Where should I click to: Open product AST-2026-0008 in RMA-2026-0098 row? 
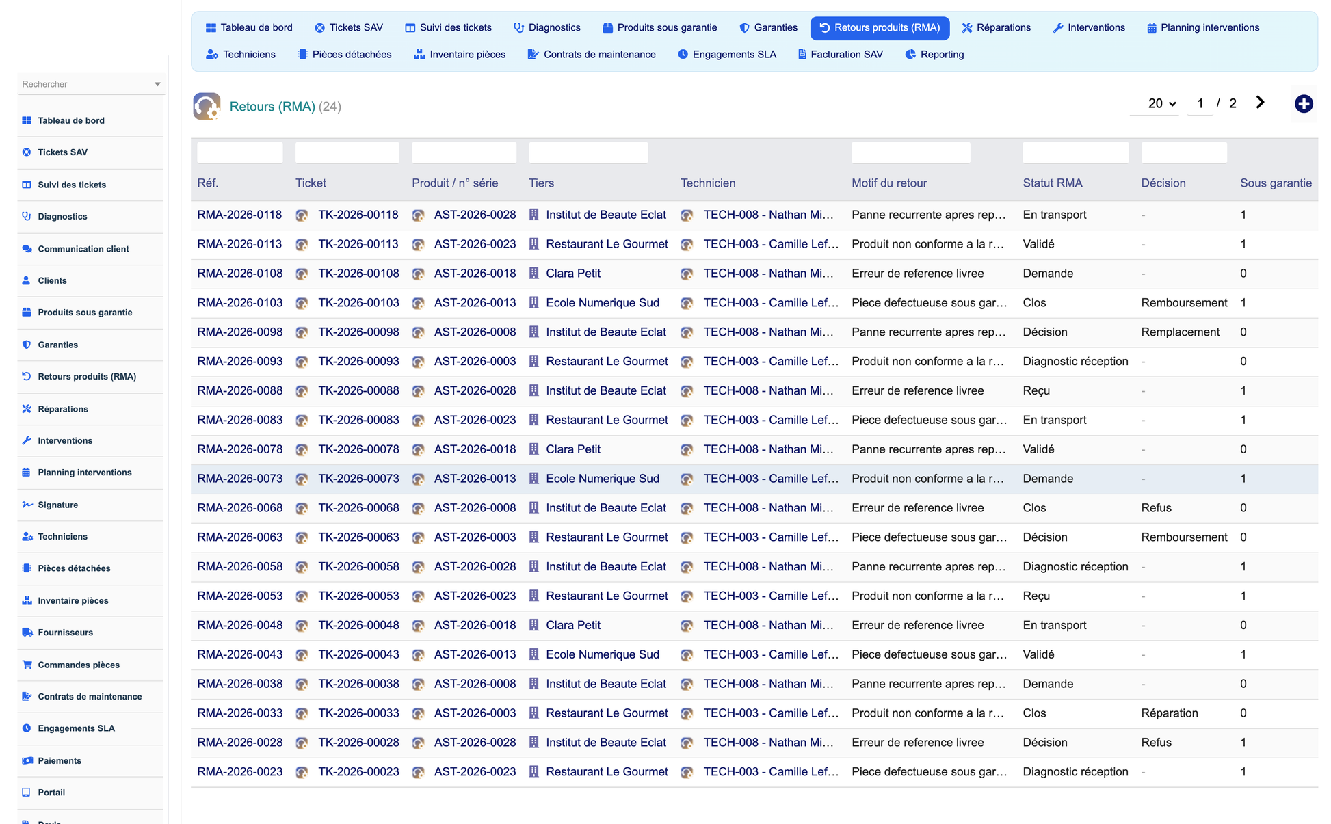coord(475,332)
